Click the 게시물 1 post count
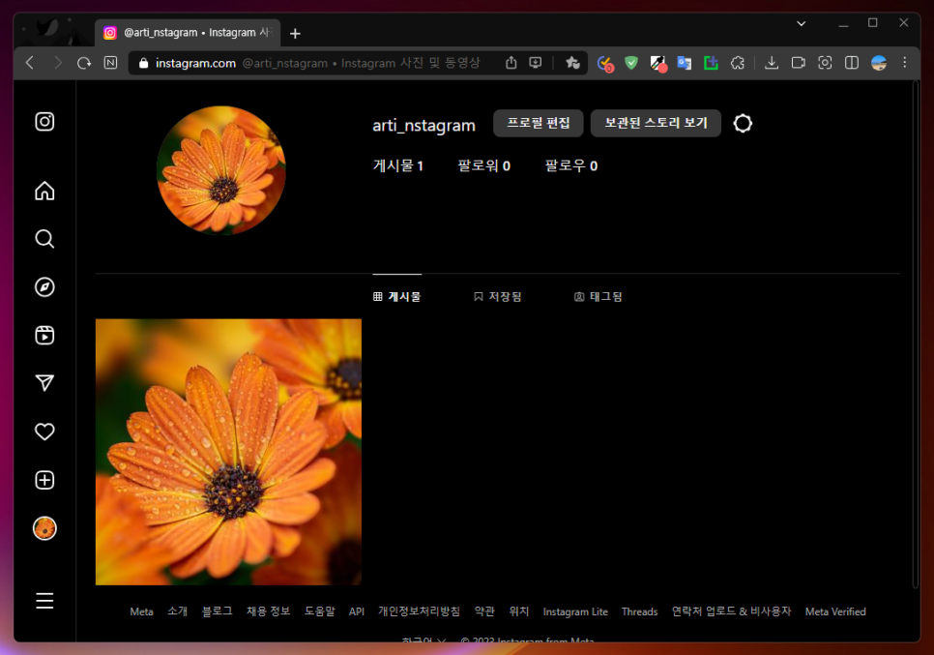The width and height of the screenshot is (934, 655). [x=398, y=165]
